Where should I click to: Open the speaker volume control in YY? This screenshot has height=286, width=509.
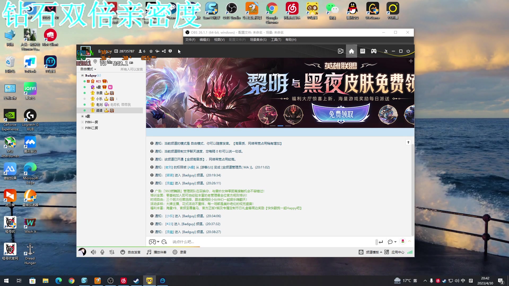point(93,252)
